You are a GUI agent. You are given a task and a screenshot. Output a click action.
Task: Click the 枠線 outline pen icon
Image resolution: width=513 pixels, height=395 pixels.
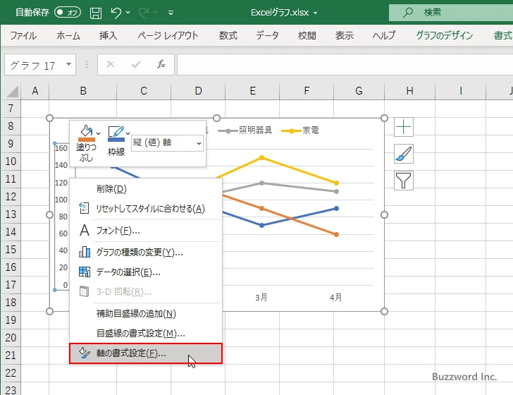coord(116,133)
